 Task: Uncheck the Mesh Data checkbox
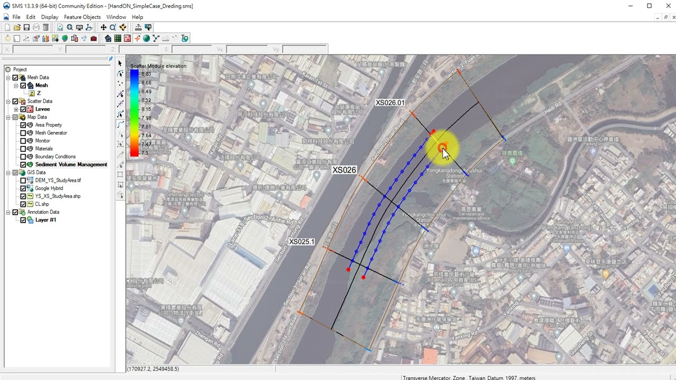pyautogui.click(x=15, y=78)
